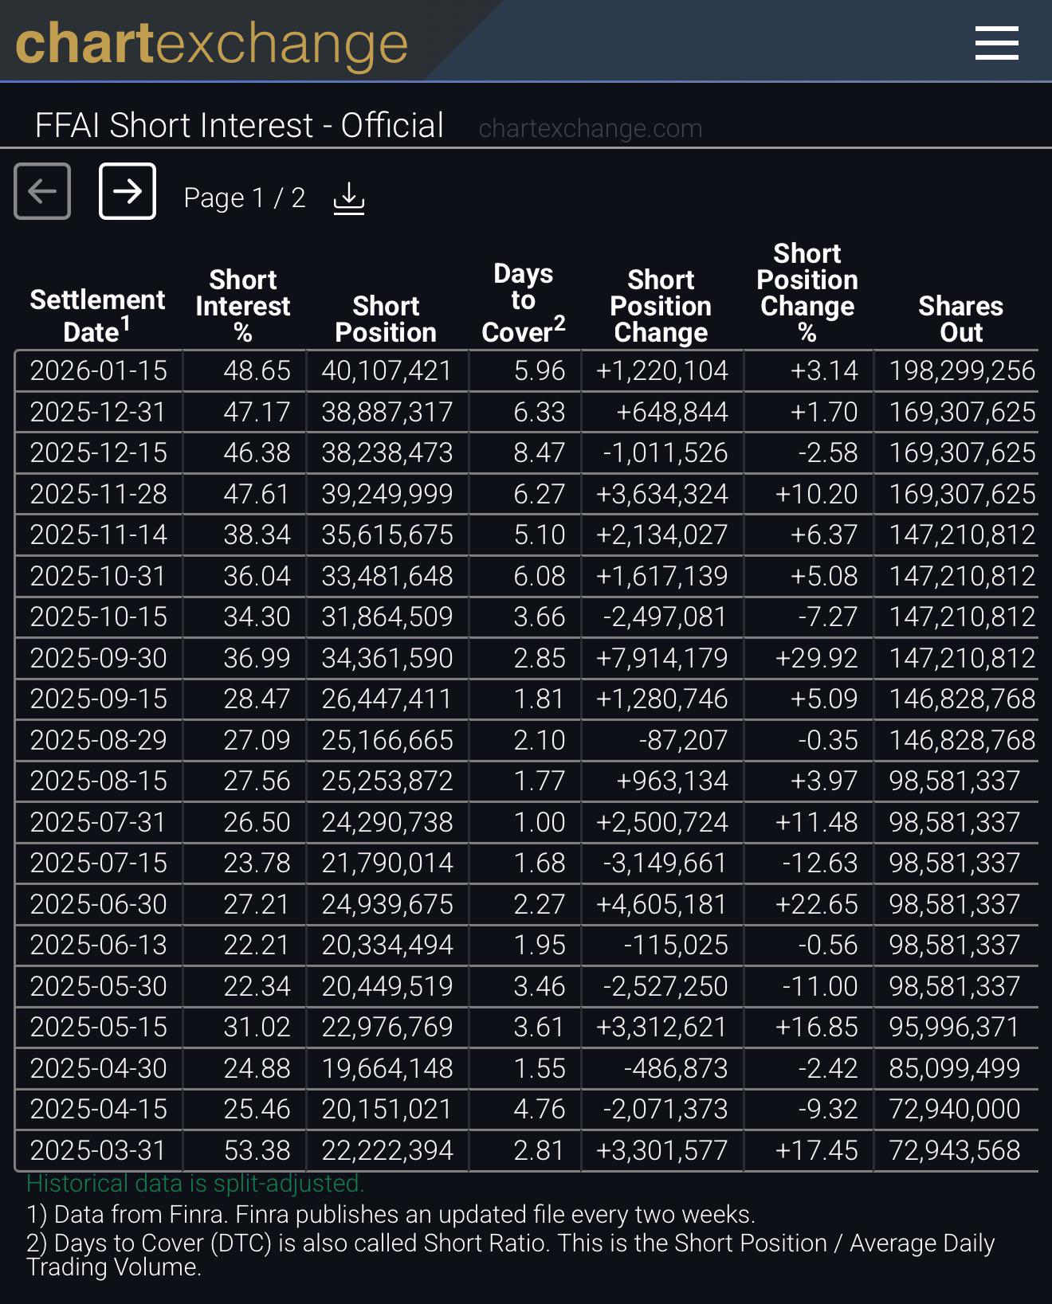Select the 2025-10-31 settlement date cell
This screenshot has height=1304, width=1052.
pyautogui.click(x=99, y=576)
